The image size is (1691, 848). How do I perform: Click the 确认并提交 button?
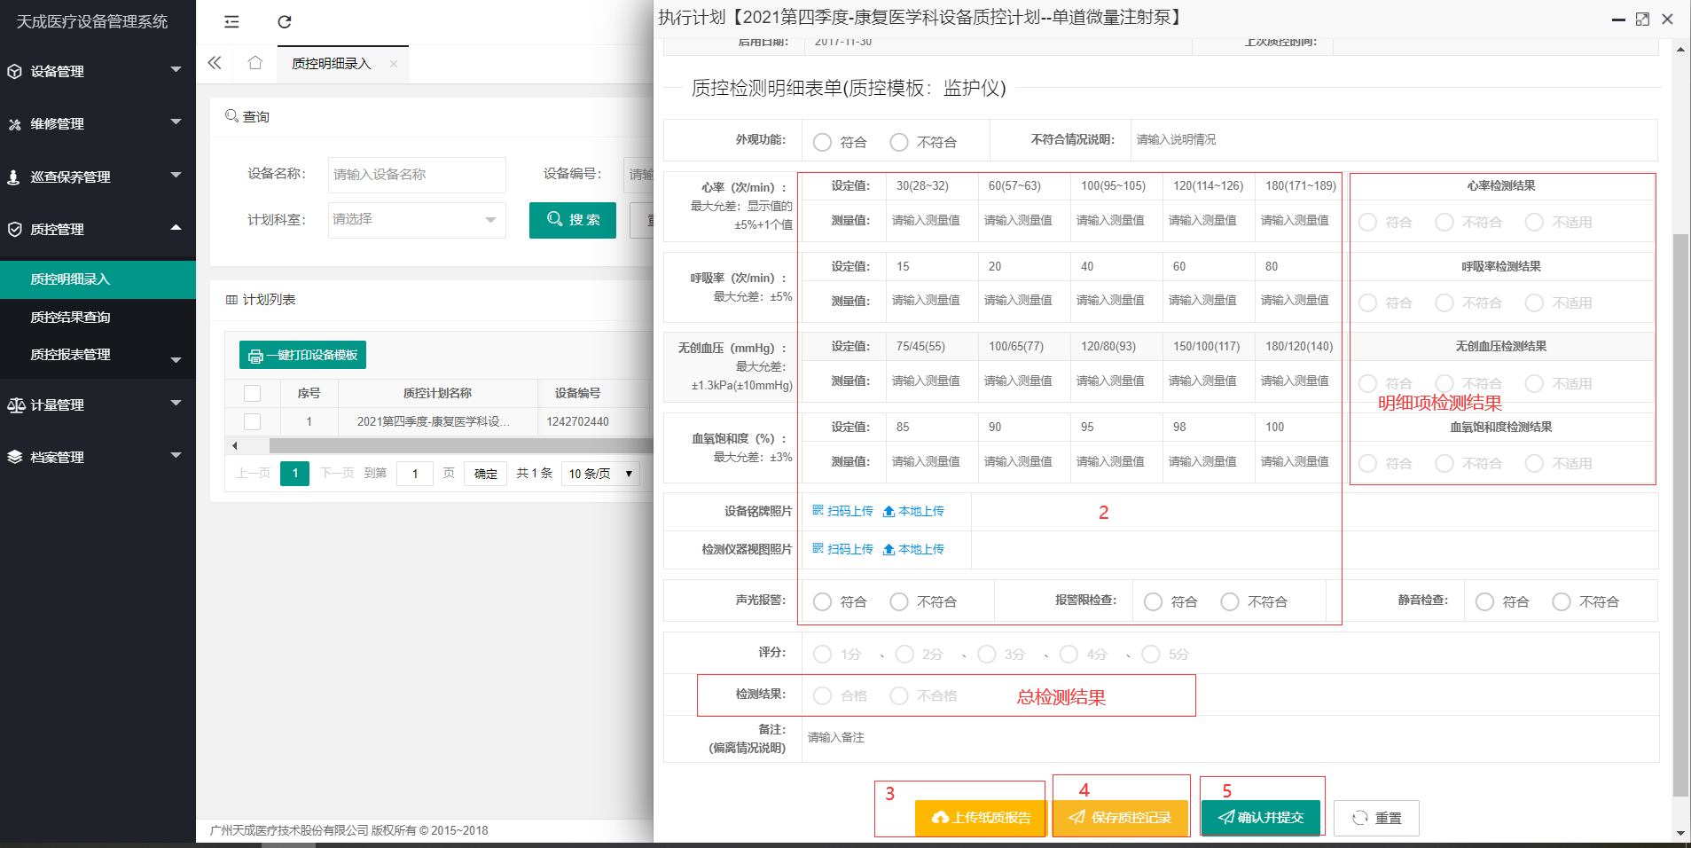tap(1261, 818)
